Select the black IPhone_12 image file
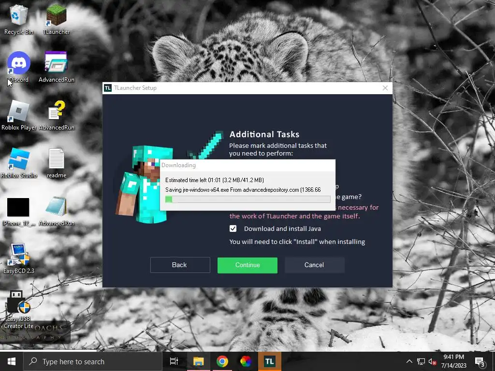Viewport: 495px width, 371px height. (x=18, y=212)
